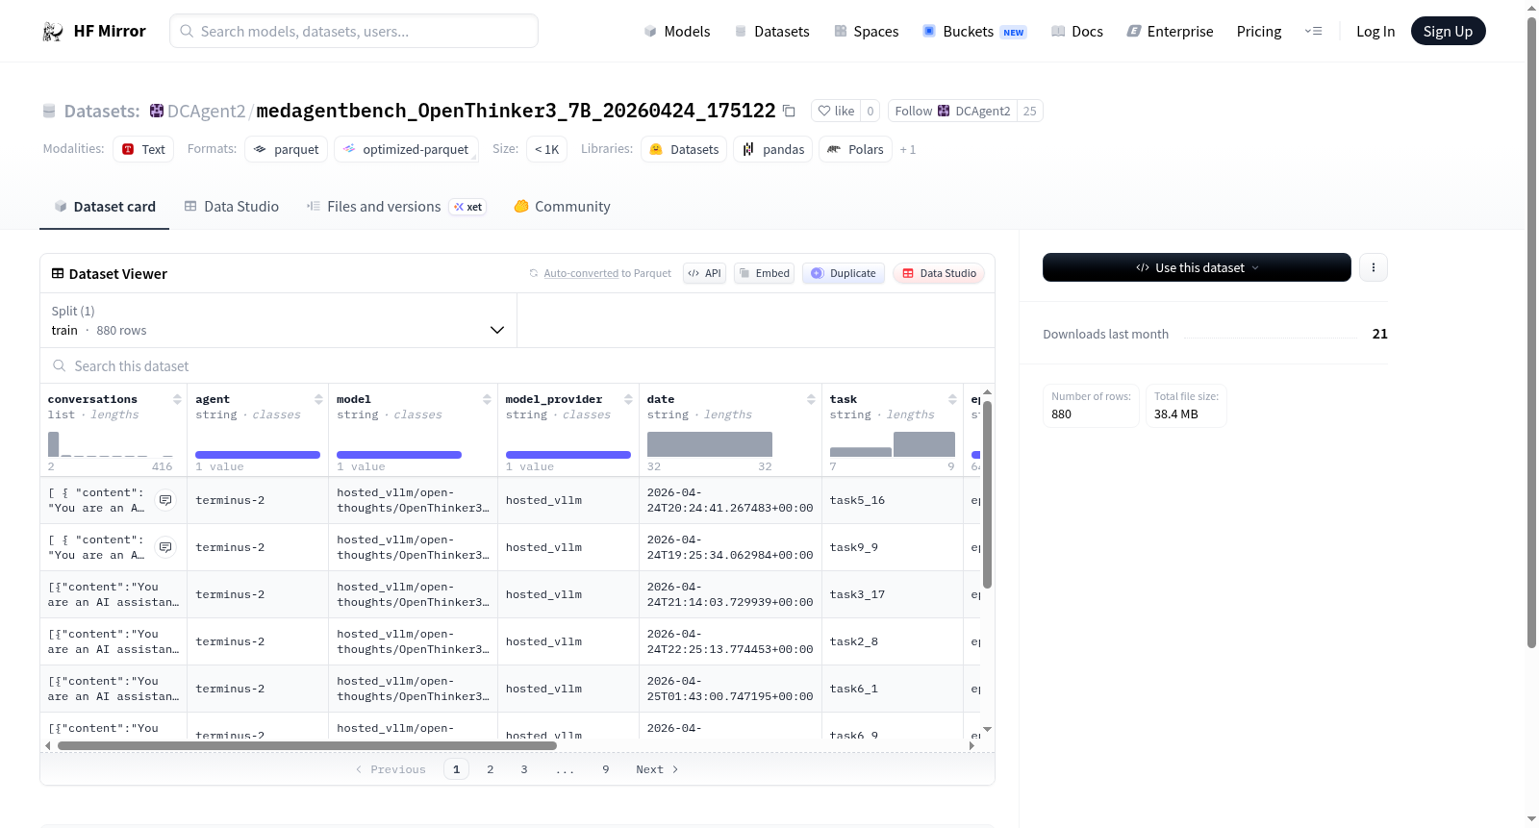Click the Log In link

pyautogui.click(x=1375, y=31)
